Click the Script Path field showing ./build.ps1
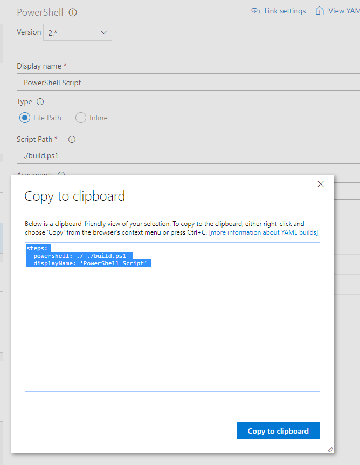 [x=162, y=155]
